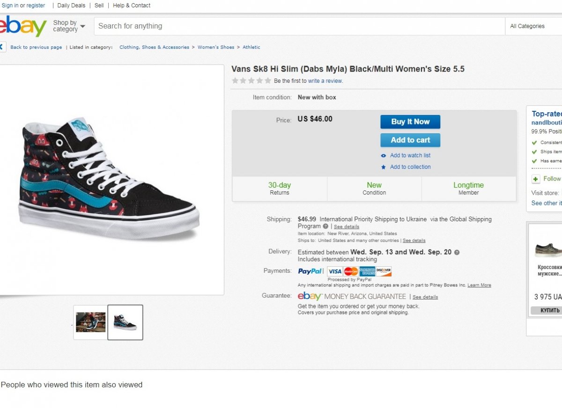Image resolution: width=562 pixels, height=408 pixels.
Task: Open Help & Contact in top bar
Action: (x=132, y=6)
